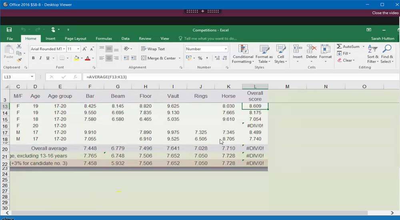Click the Percent Style icon
Viewport: 400px width, 220px height.
[200, 58]
